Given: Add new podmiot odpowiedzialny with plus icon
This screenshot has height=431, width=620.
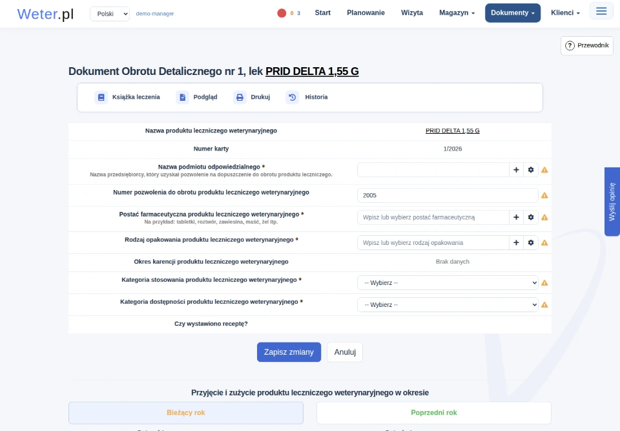Looking at the screenshot, I should 516,170.
